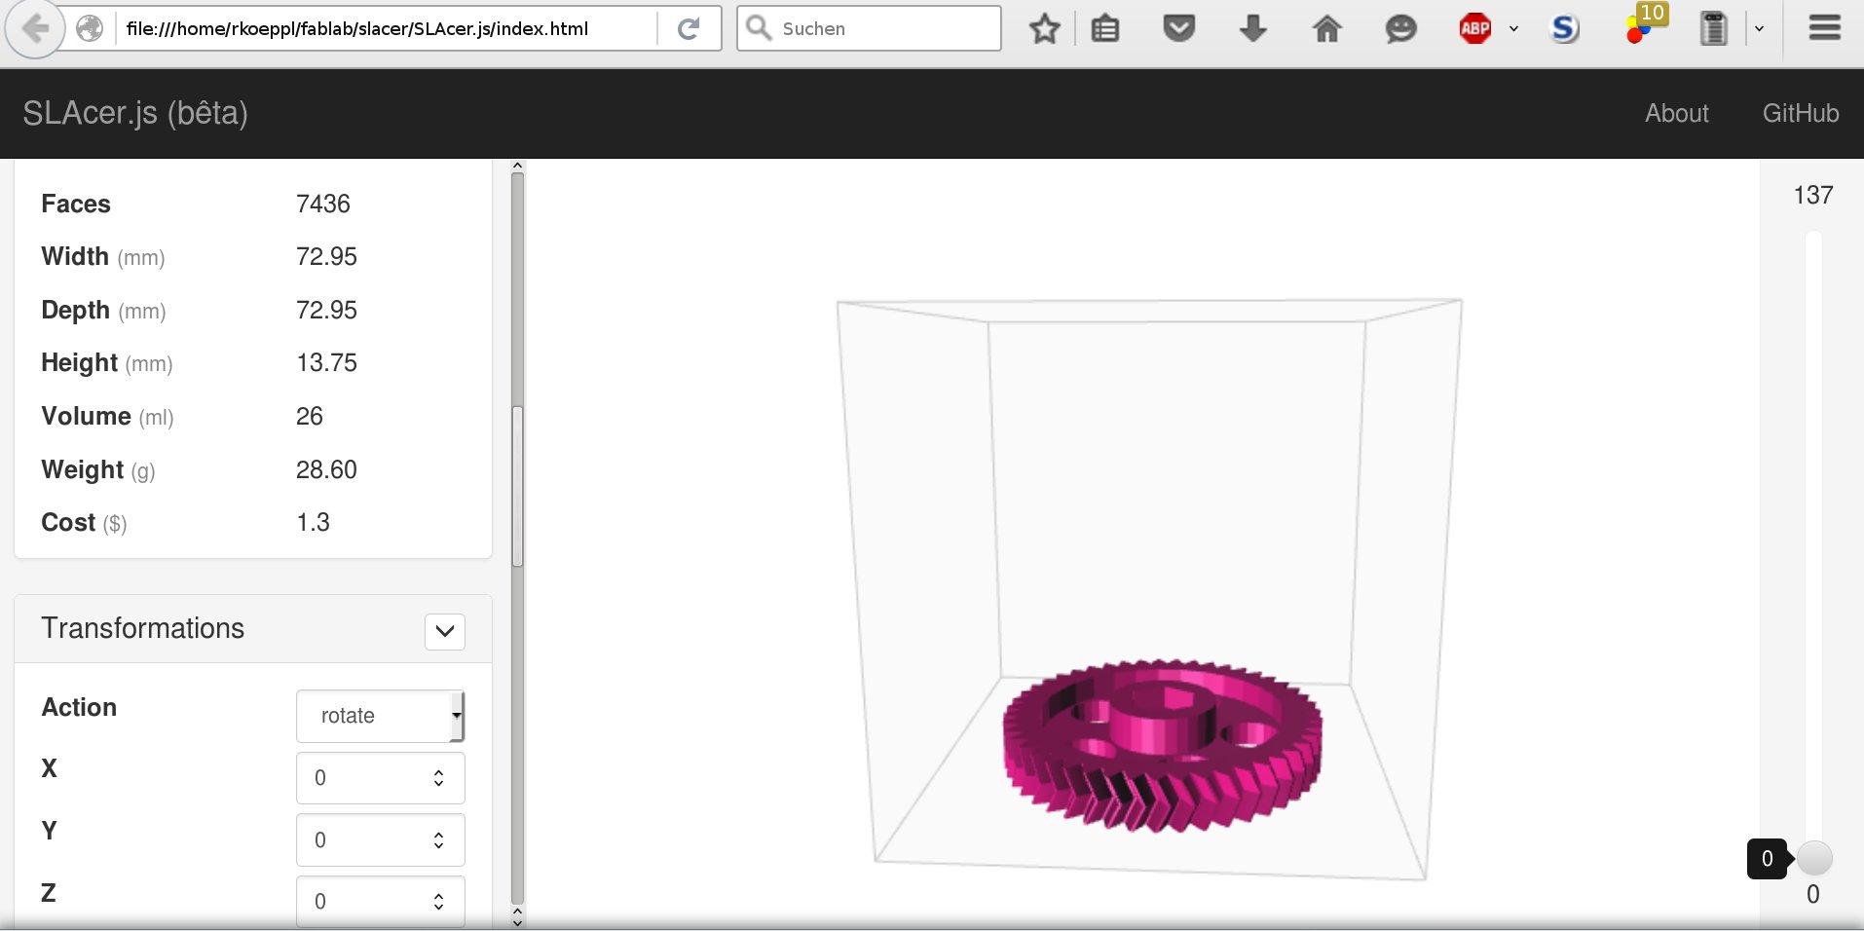Screen dimensions: 1864x931
Task: Save page to Pocket icon
Action: (x=1178, y=29)
